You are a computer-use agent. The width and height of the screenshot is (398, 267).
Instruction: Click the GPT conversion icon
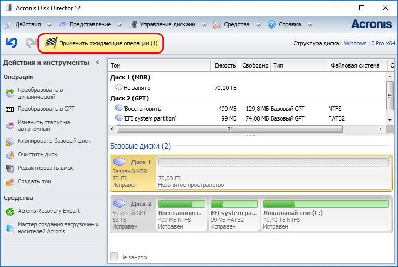click(x=10, y=109)
